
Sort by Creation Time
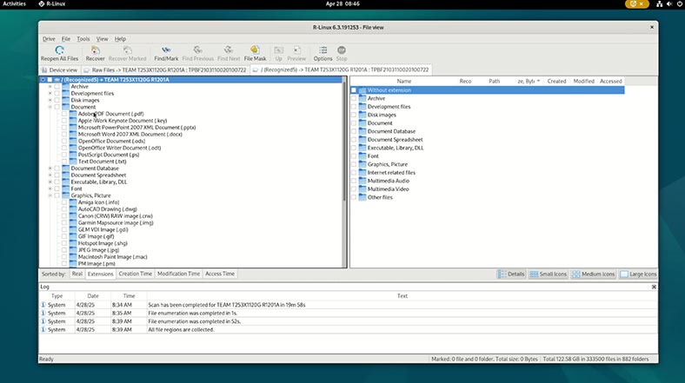pos(135,274)
